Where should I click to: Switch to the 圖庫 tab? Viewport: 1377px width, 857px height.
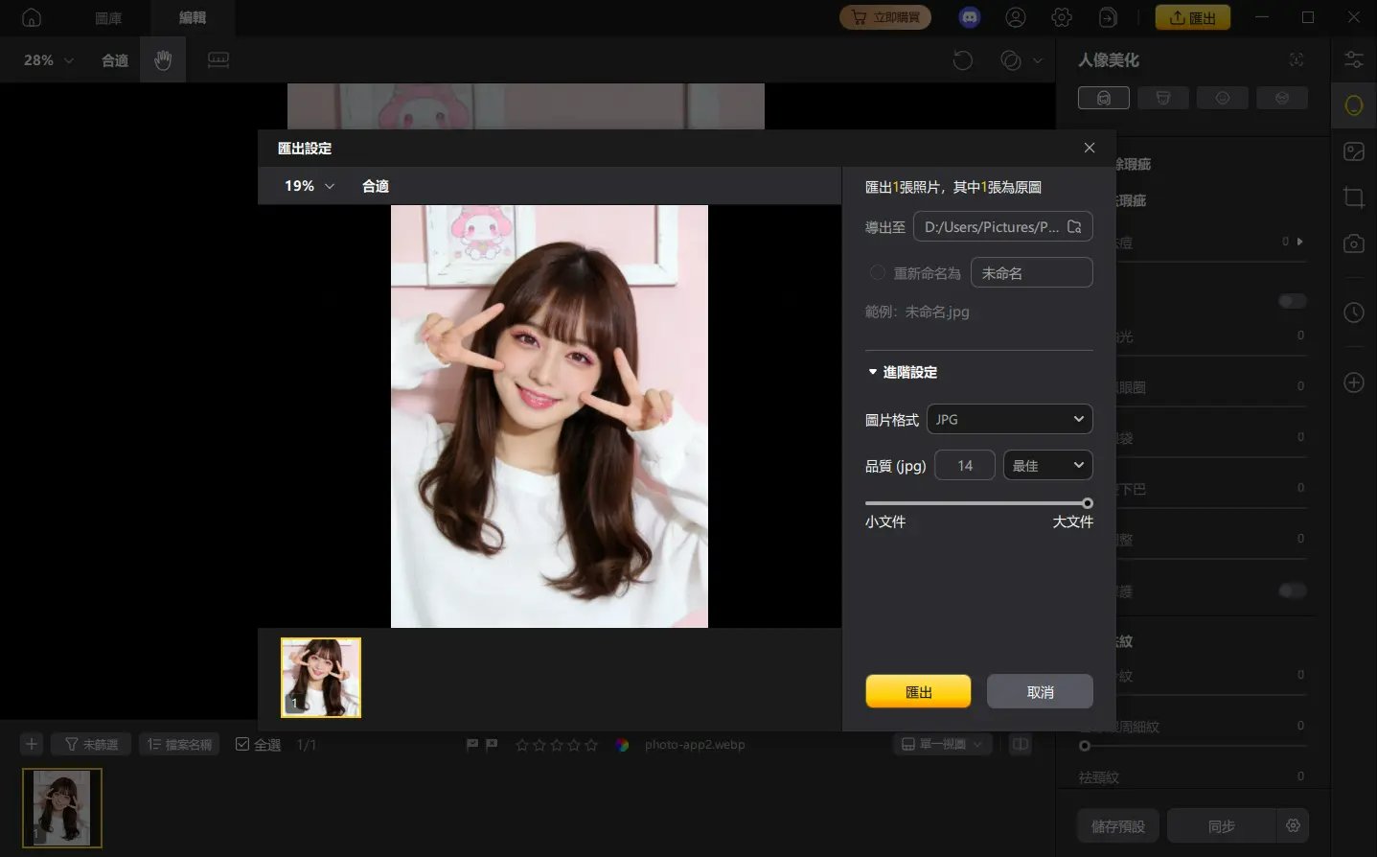[x=107, y=16]
